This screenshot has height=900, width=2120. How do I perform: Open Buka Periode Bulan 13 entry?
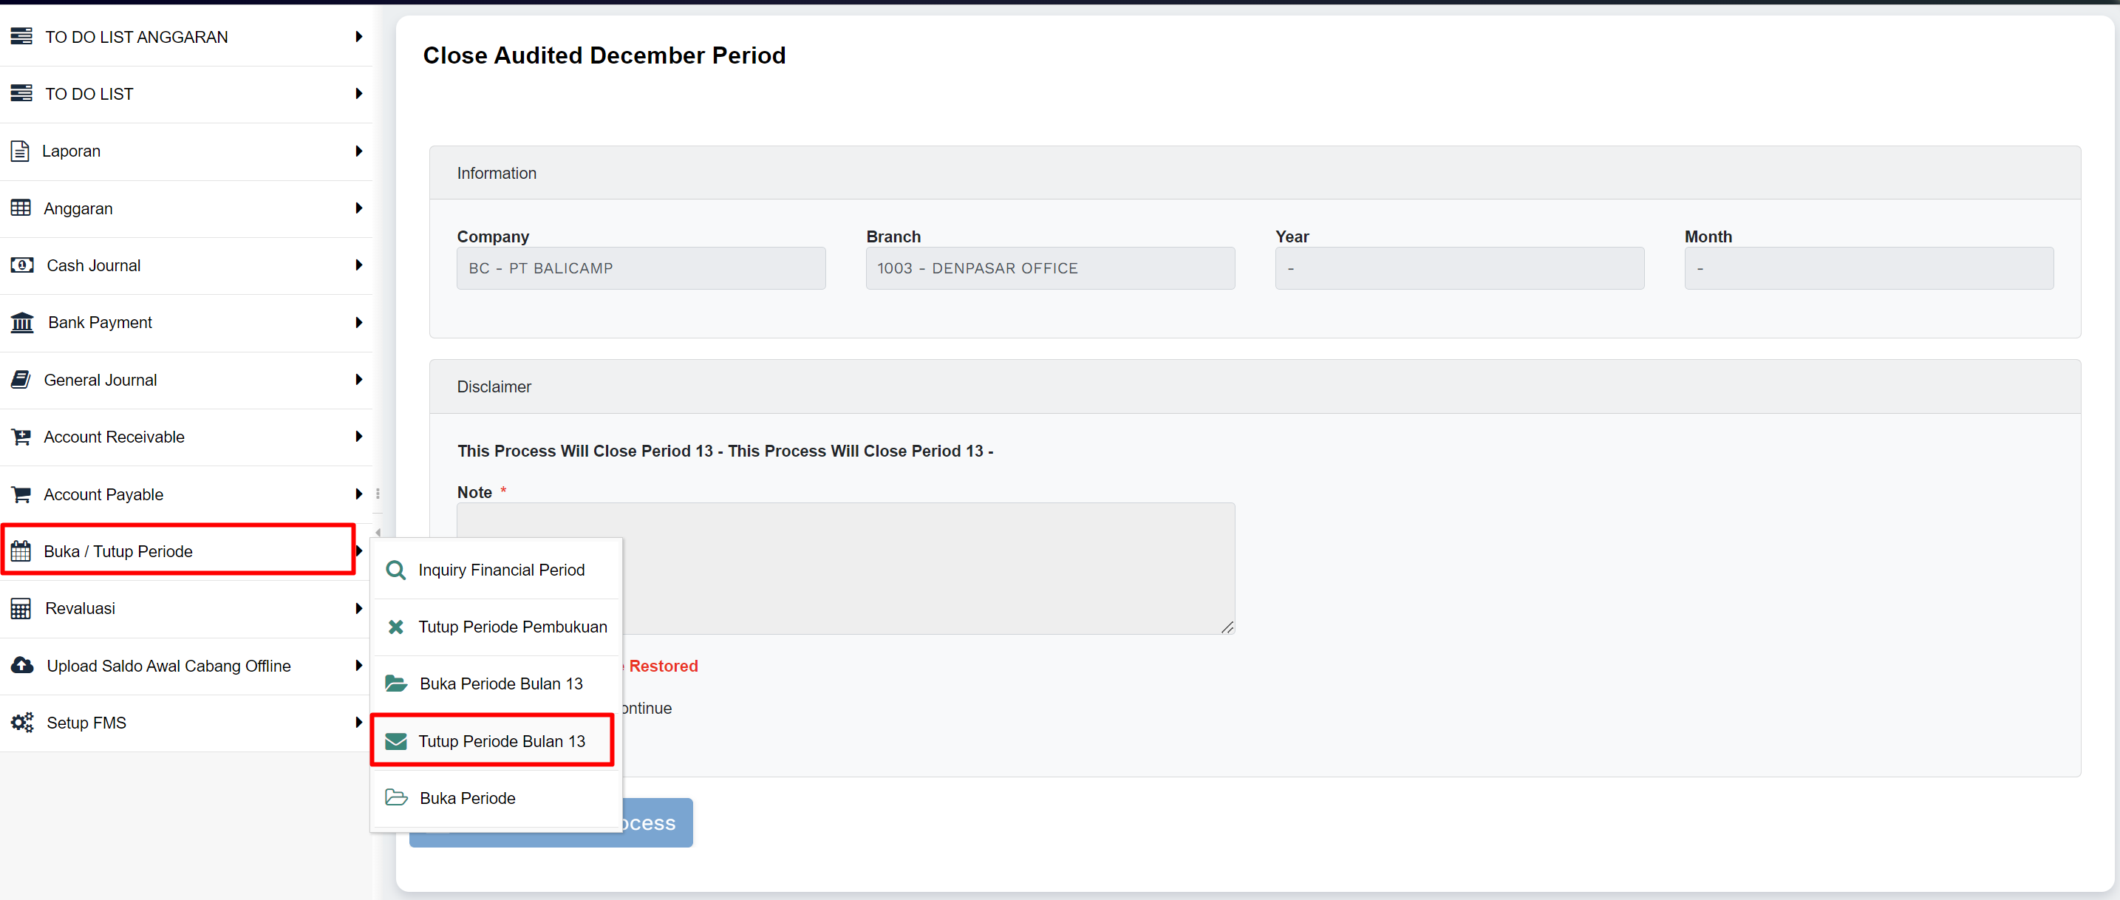tap(500, 683)
